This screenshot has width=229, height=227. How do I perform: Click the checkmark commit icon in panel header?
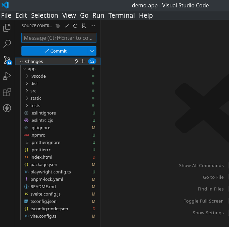point(67,26)
